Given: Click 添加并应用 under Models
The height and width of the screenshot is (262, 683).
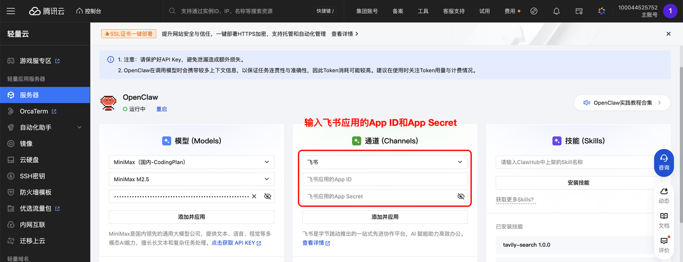Looking at the screenshot, I should coord(192,217).
